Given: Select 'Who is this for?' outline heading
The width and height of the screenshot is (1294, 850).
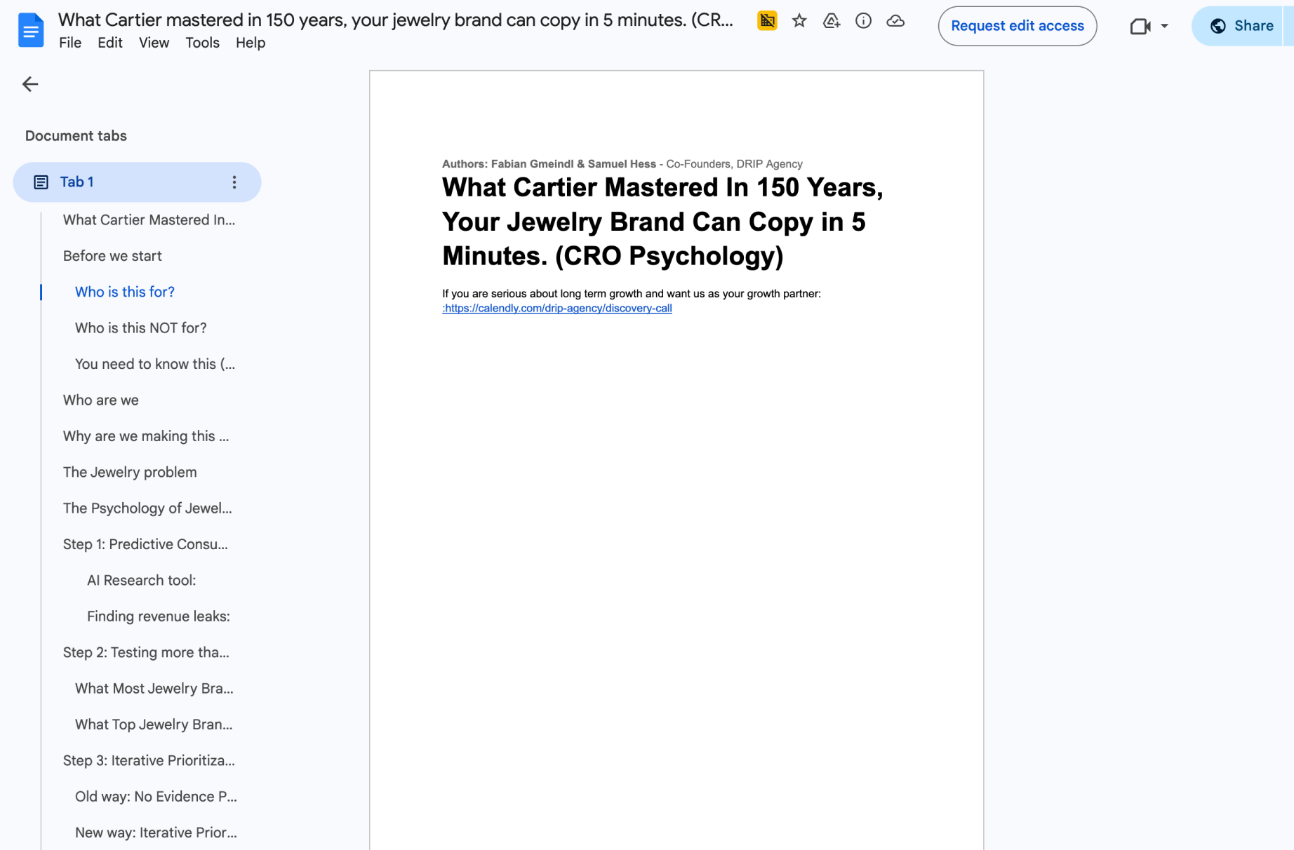Looking at the screenshot, I should point(125,292).
